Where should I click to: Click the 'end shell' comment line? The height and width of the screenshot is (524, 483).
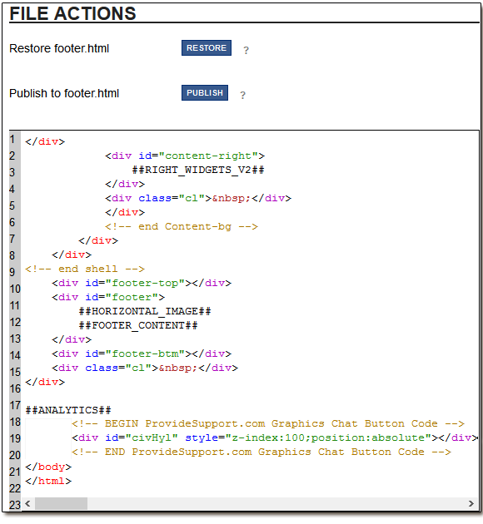pyautogui.click(x=85, y=269)
